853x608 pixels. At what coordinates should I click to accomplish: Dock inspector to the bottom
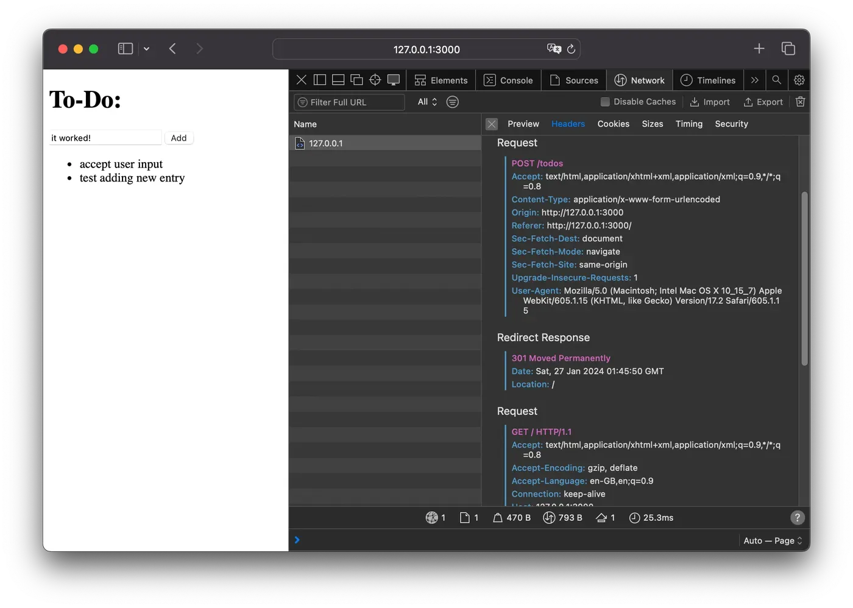click(338, 80)
